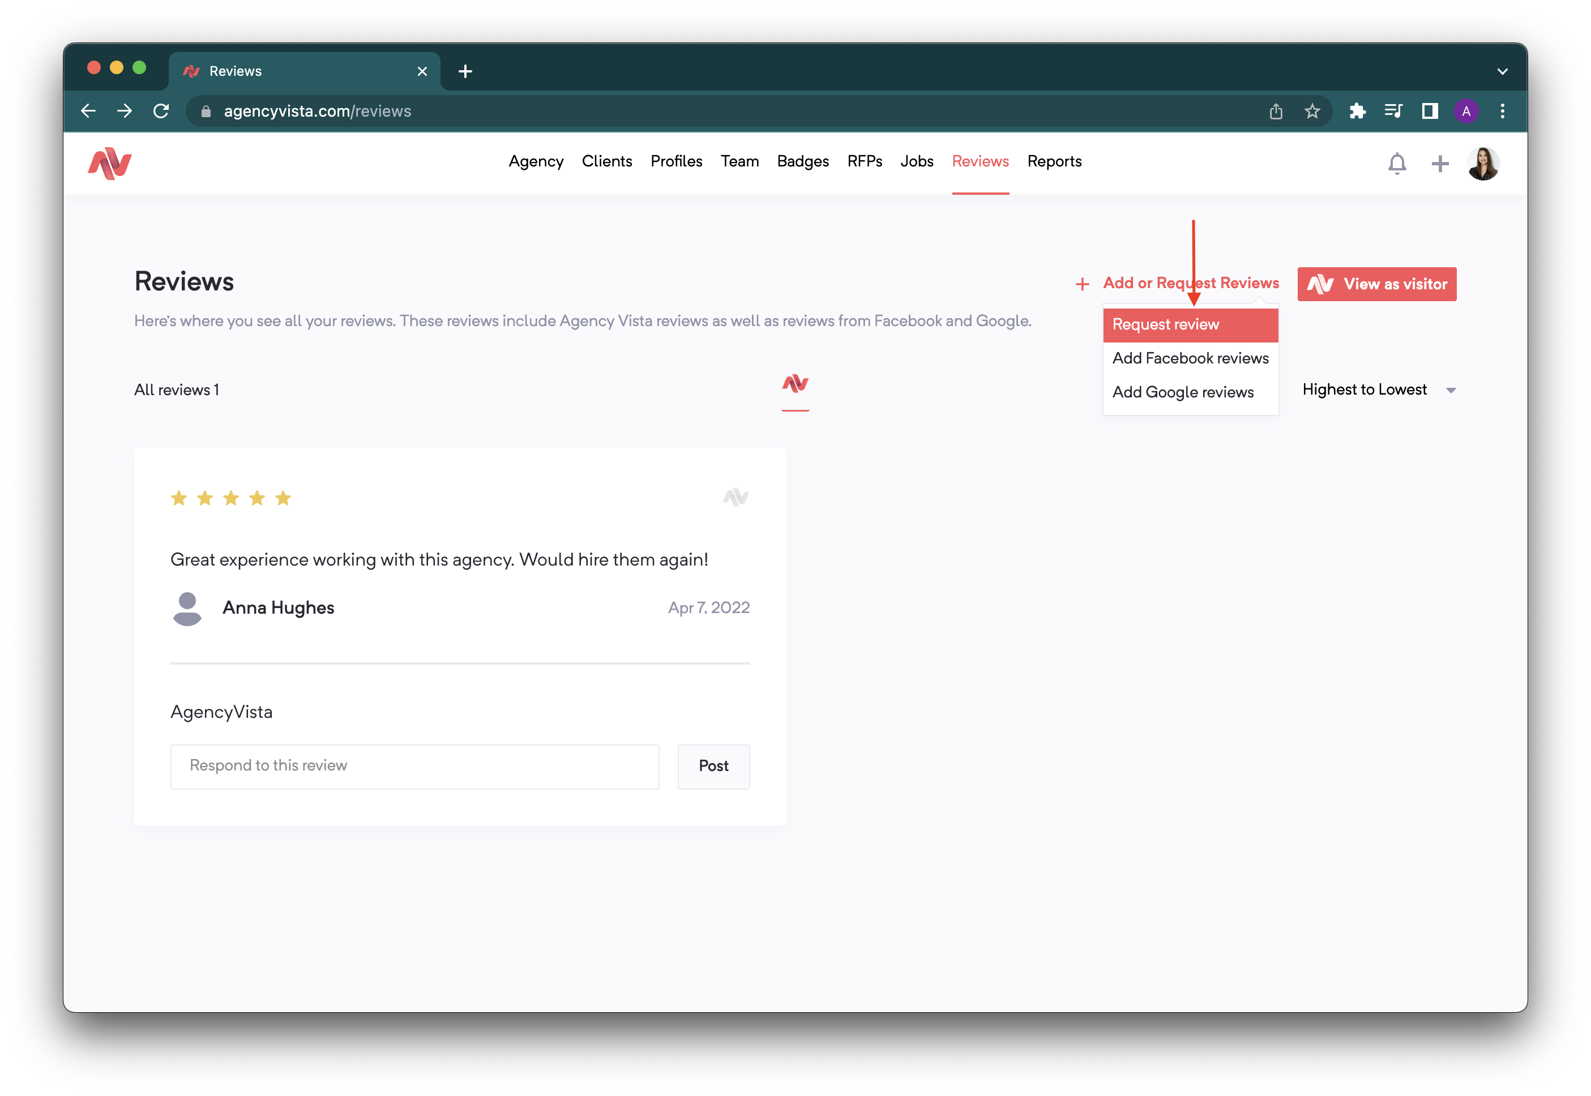Navigate to Badges
This screenshot has height=1096, width=1591.
[x=803, y=161]
